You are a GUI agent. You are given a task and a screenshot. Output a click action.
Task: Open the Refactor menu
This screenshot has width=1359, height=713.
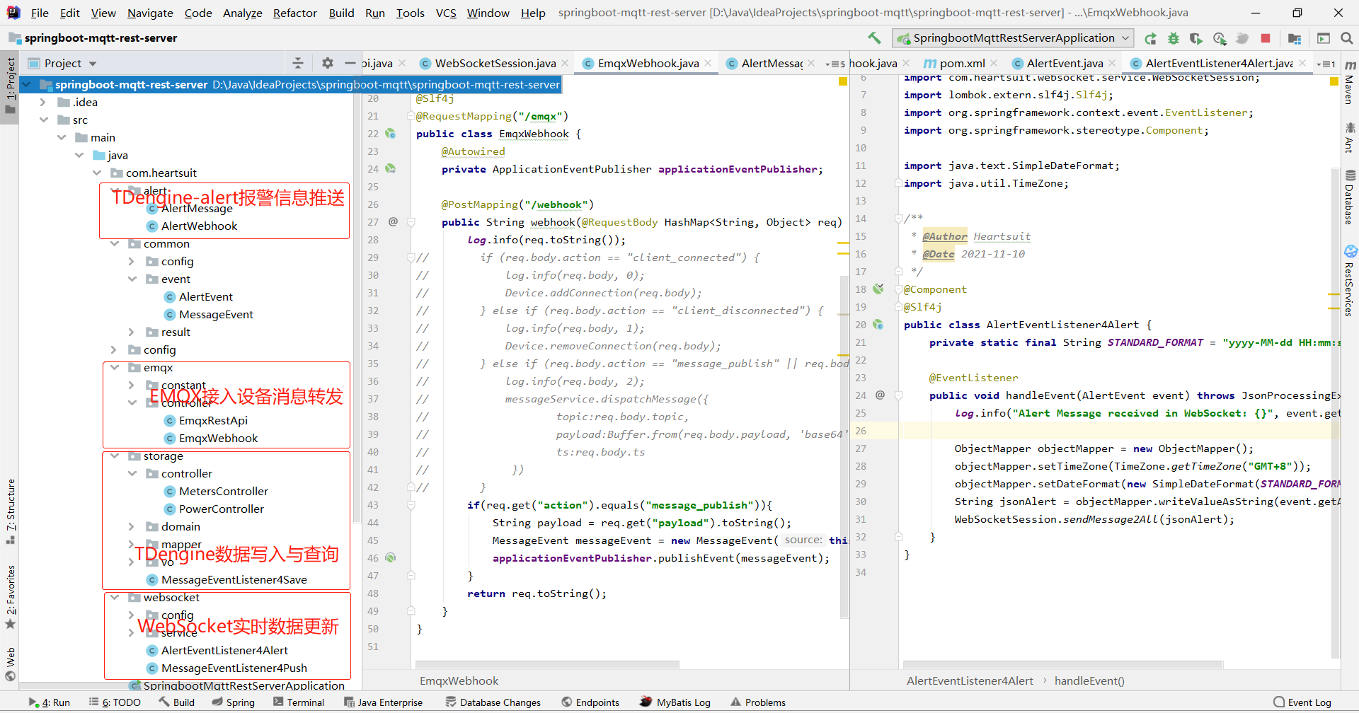(294, 13)
